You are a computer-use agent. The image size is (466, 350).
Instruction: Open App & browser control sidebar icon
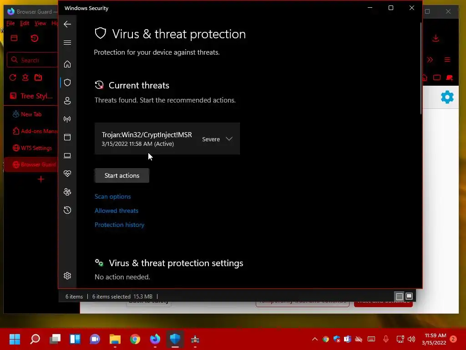[x=67, y=137]
